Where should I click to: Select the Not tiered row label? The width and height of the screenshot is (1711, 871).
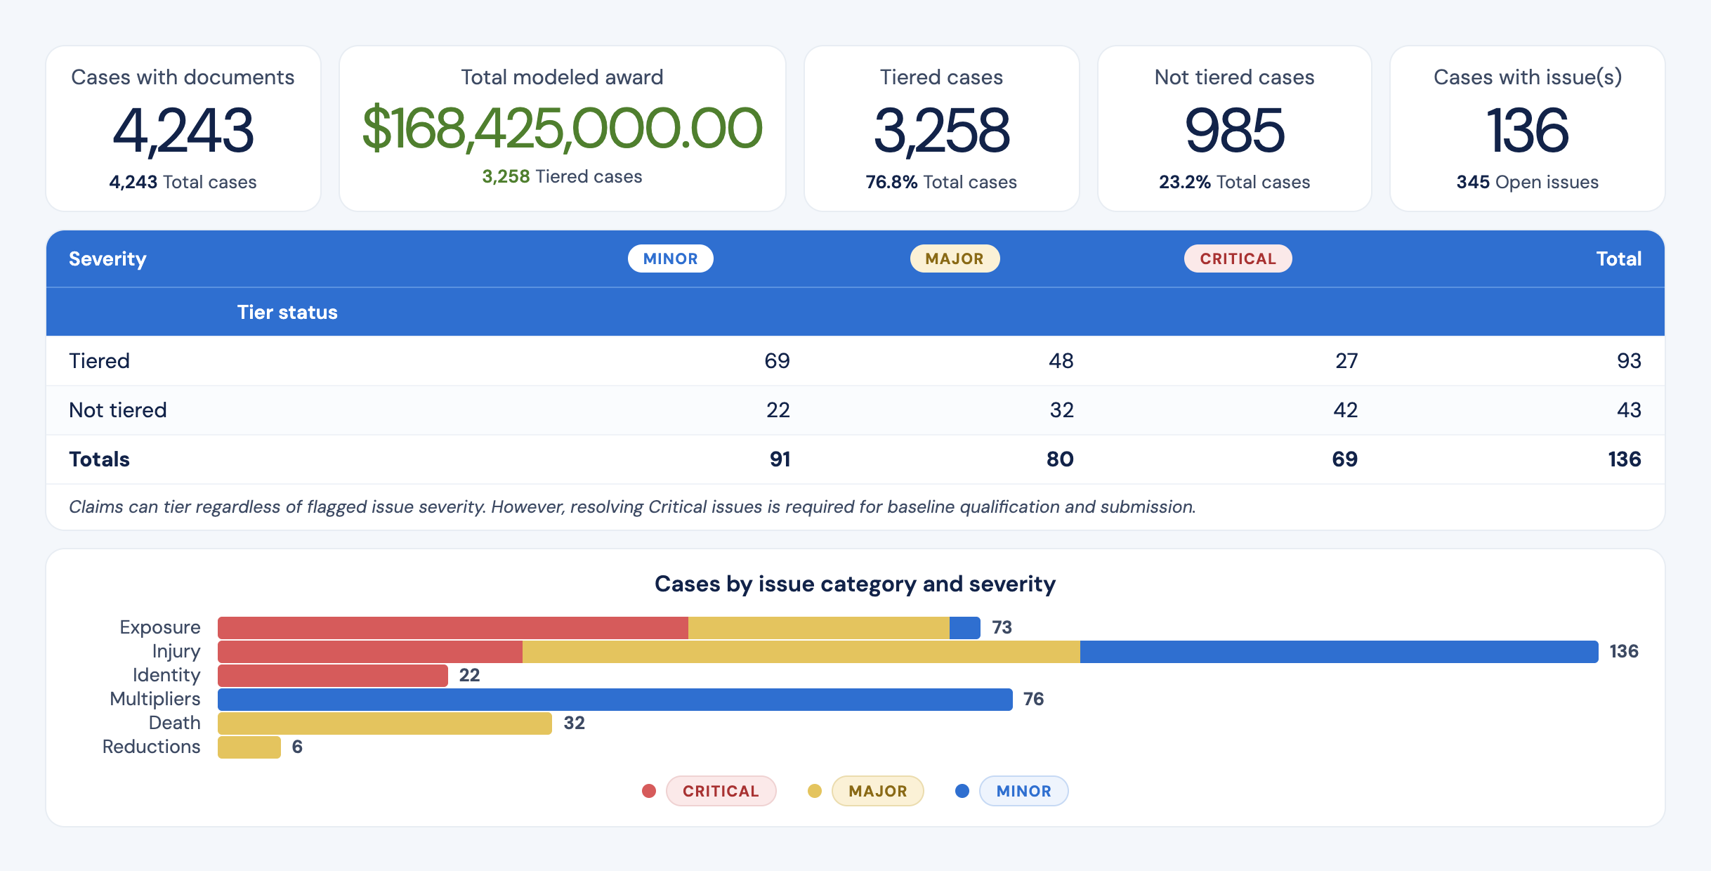coord(118,410)
